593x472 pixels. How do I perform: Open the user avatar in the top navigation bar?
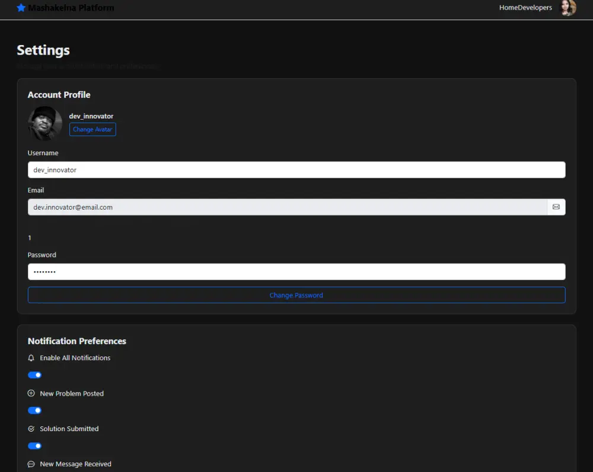(x=568, y=8)
